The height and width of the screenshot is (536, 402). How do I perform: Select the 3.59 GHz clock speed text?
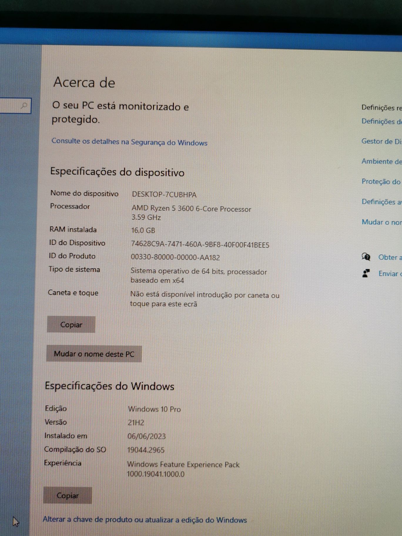[x=146, y=217]
